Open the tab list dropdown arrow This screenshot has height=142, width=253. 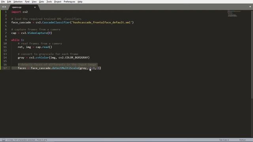pos(250,7)
